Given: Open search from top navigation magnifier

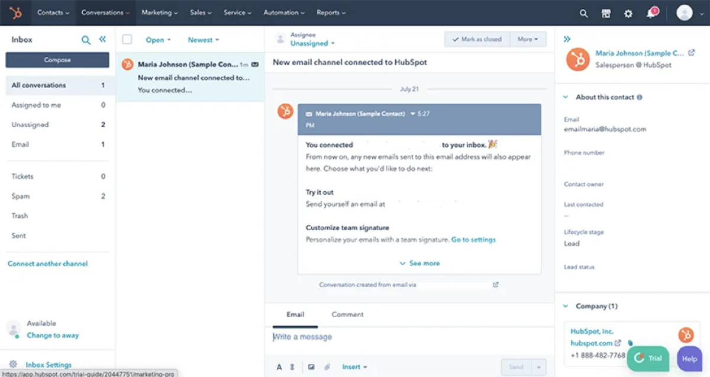Looking at the screenshot, I should pyautogui.click(x=583, y=13).
